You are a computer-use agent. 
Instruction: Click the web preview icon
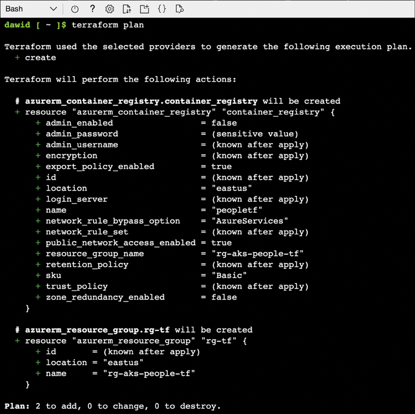click(x=180, y=9)
